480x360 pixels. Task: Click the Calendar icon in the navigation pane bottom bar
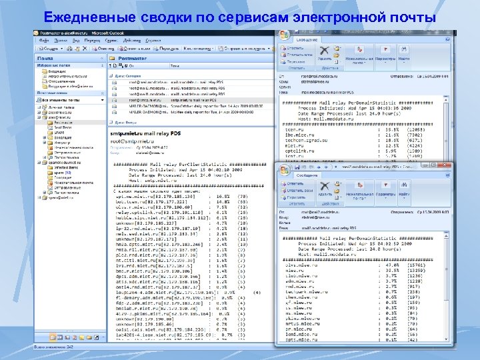click(x=60, y=337)
